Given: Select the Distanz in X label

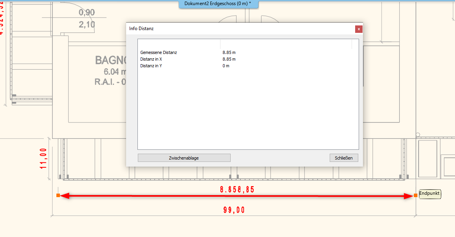Looking at the screenshot, I should click(x=151, y=59).
